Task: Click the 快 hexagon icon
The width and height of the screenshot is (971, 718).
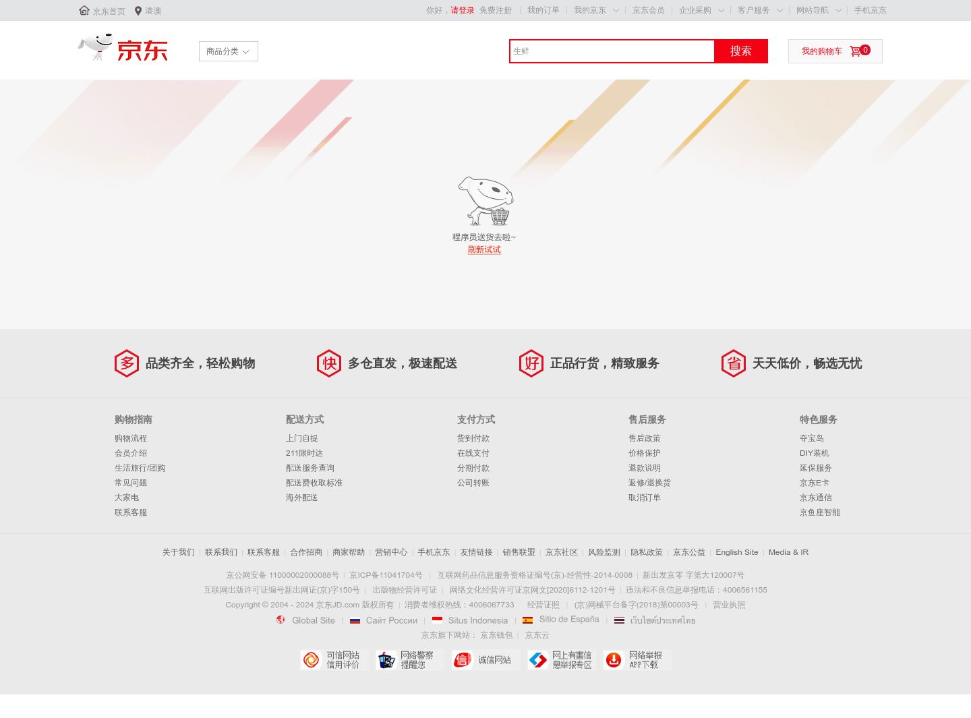Action: pos(329,363)
